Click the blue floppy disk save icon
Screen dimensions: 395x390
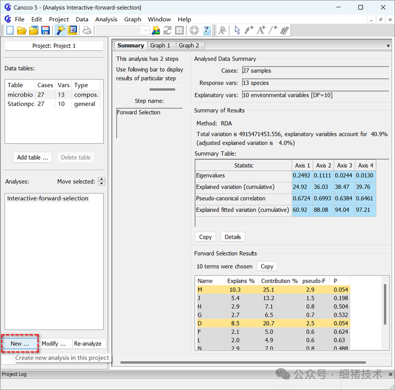46,30
